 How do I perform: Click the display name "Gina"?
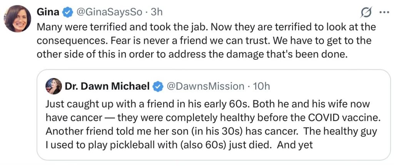[x=48, y=12]
